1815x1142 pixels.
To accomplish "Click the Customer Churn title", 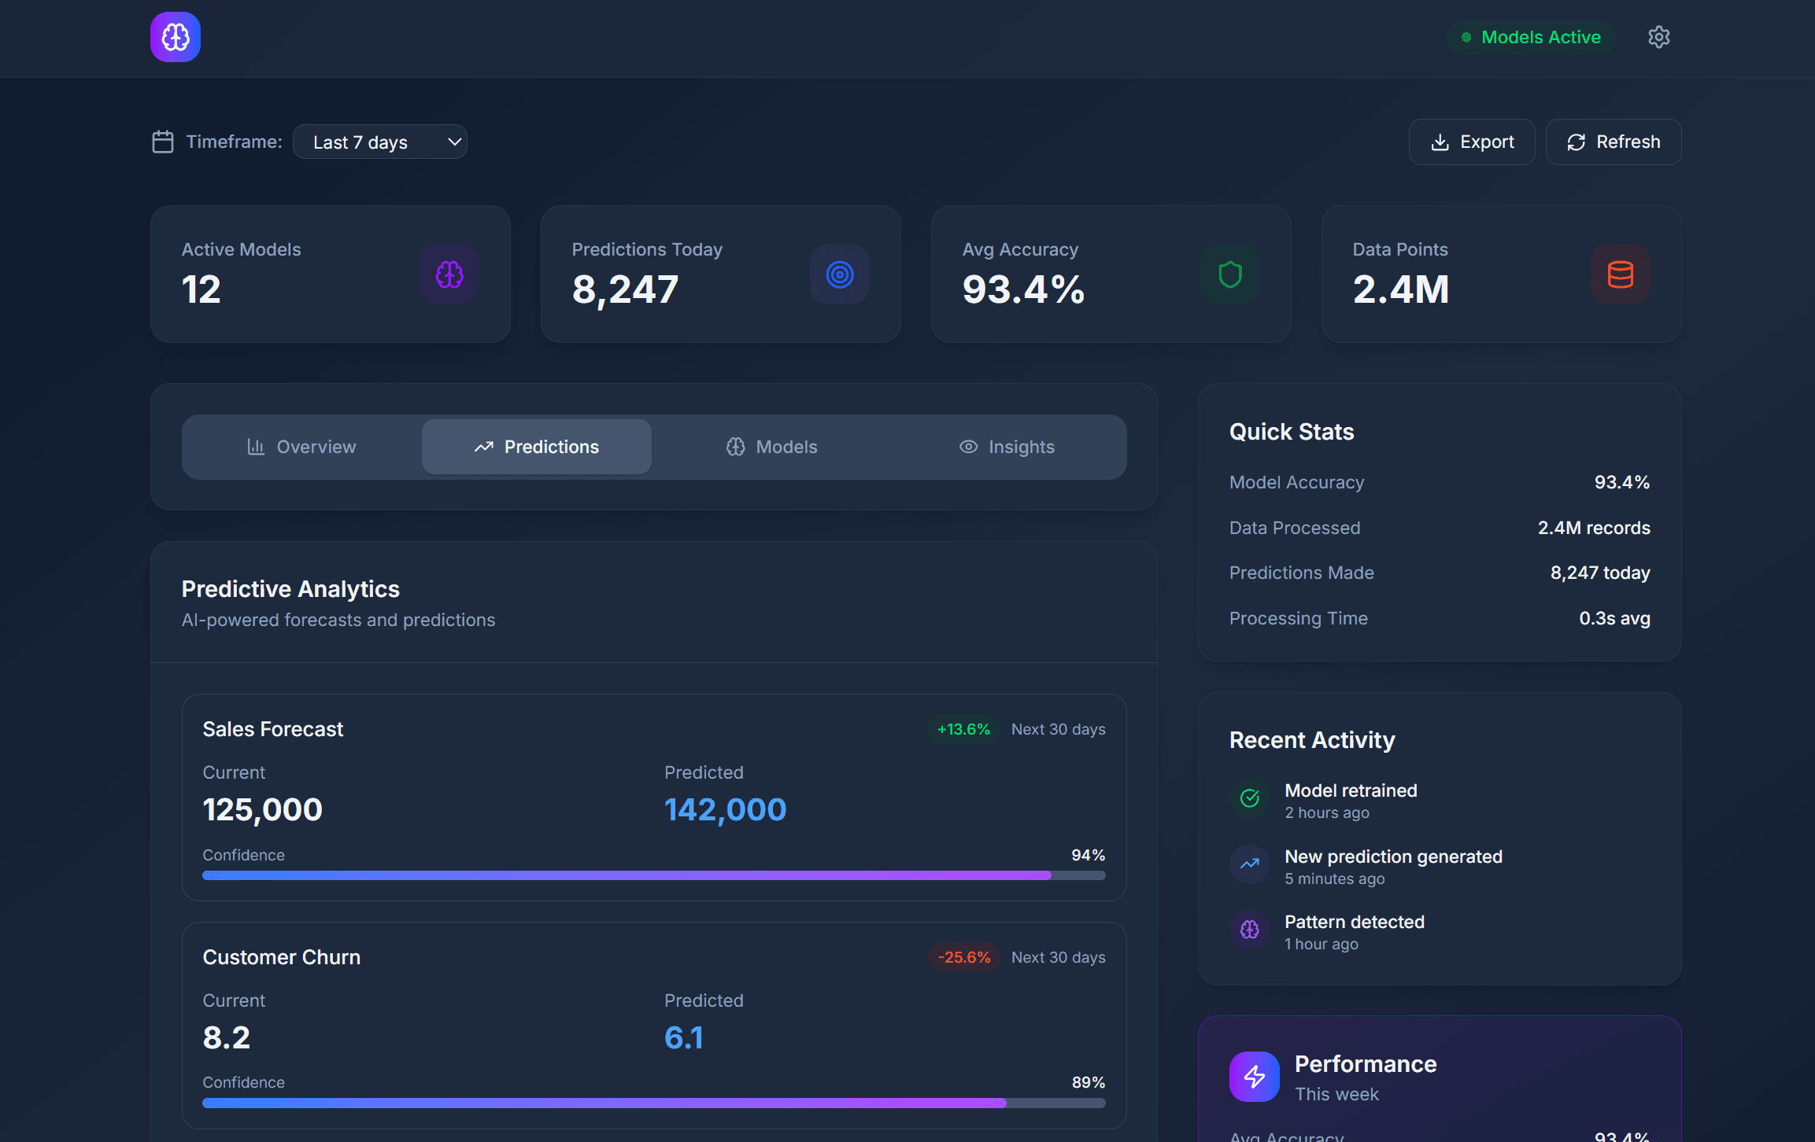I will tap(282, 957).
